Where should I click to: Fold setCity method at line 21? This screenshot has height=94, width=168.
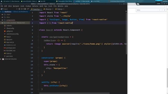[x=38, y=82]
